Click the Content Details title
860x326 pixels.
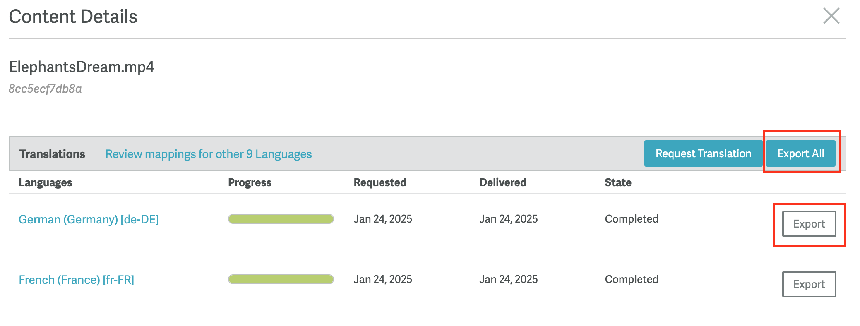73,17
